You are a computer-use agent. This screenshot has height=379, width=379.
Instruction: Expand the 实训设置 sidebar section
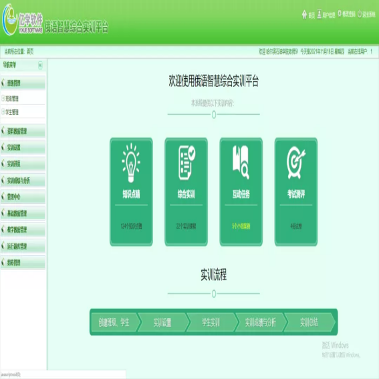[23, 147]
